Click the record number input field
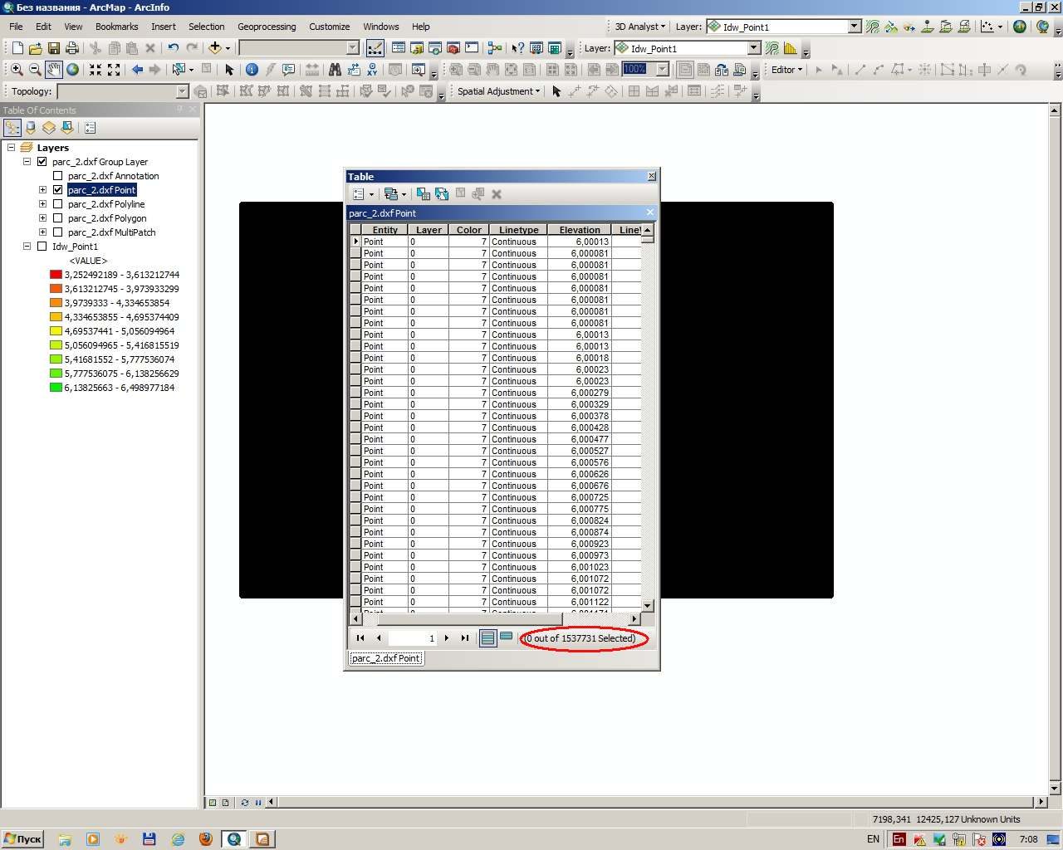 coord(413,637)
